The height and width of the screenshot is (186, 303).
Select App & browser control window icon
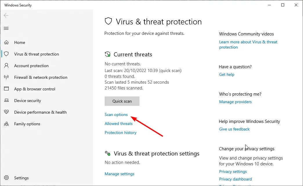pyautogui.click(x=6, y=89)
